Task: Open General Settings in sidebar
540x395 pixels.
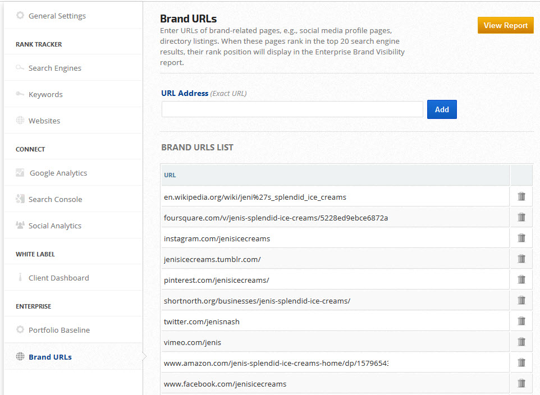Action: [x=57, y=16]
